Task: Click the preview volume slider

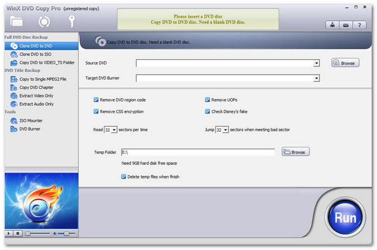Action: 67,234
